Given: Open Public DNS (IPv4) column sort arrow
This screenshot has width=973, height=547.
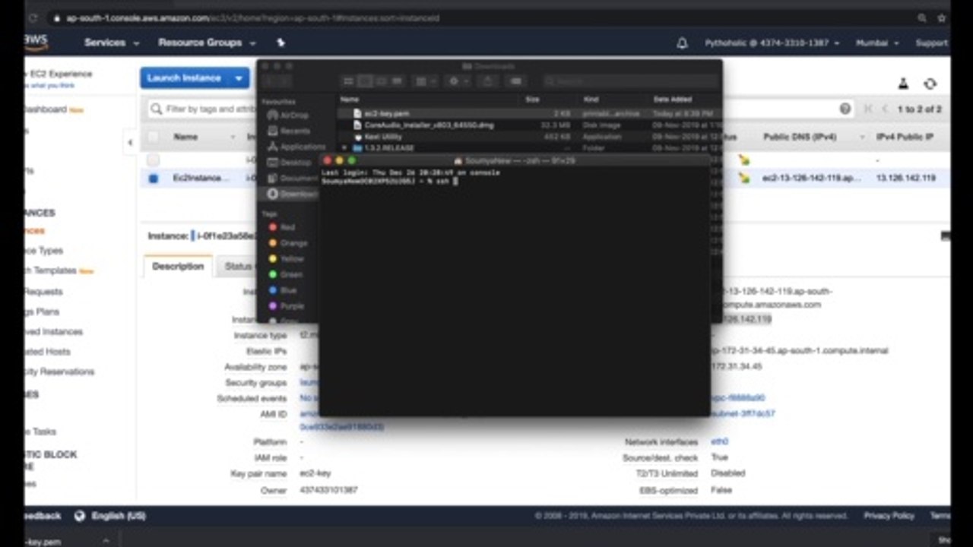Looking at the screenshot, I should click(862, 138).
